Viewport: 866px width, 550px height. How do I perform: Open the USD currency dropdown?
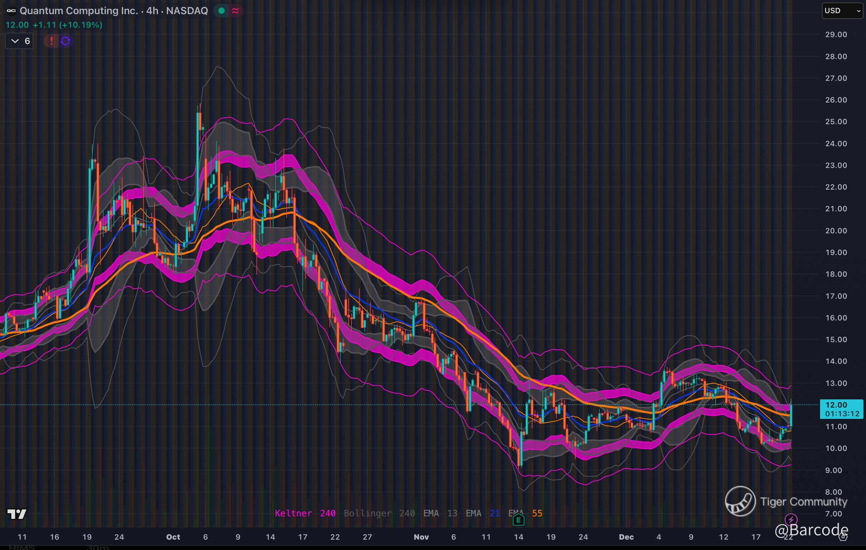pos(842,11)
